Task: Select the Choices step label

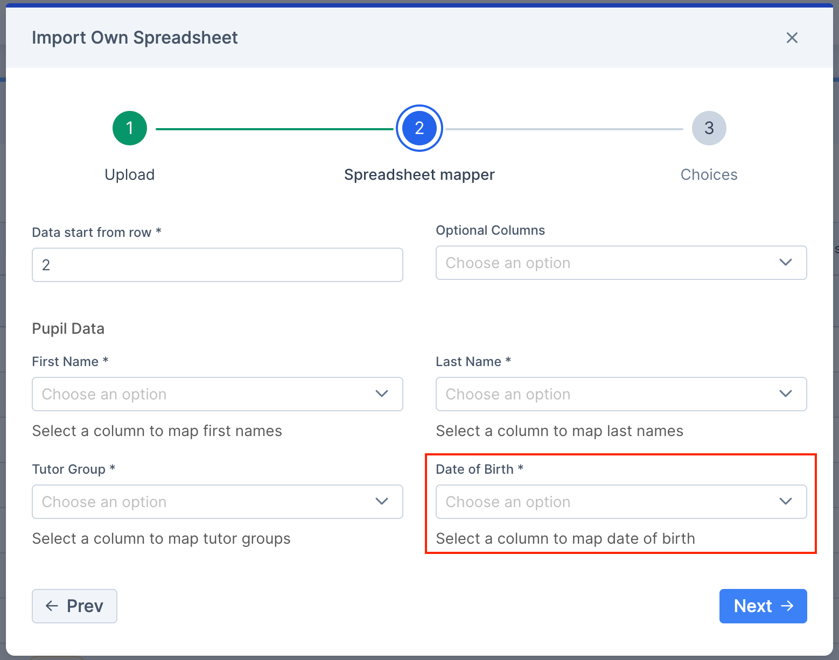Action: coord(709,174)
